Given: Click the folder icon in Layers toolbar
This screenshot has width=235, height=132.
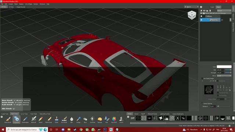Looking at the screenshot, I should pyautogui.click(x=207, y=11).
